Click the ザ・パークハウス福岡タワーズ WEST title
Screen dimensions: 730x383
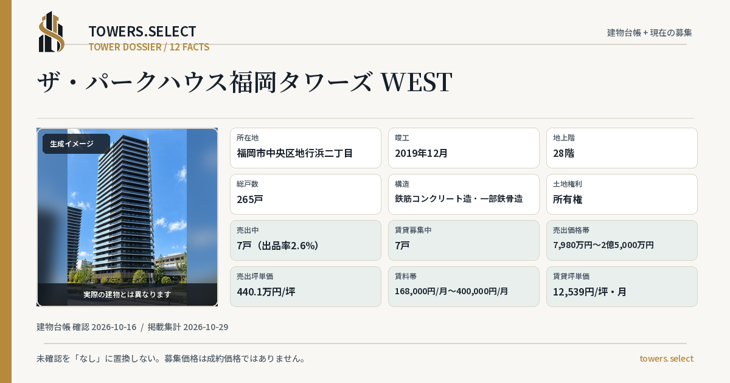click(245, 82)
